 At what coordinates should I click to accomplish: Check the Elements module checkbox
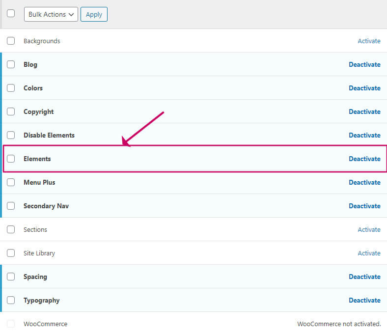point(11,159)
